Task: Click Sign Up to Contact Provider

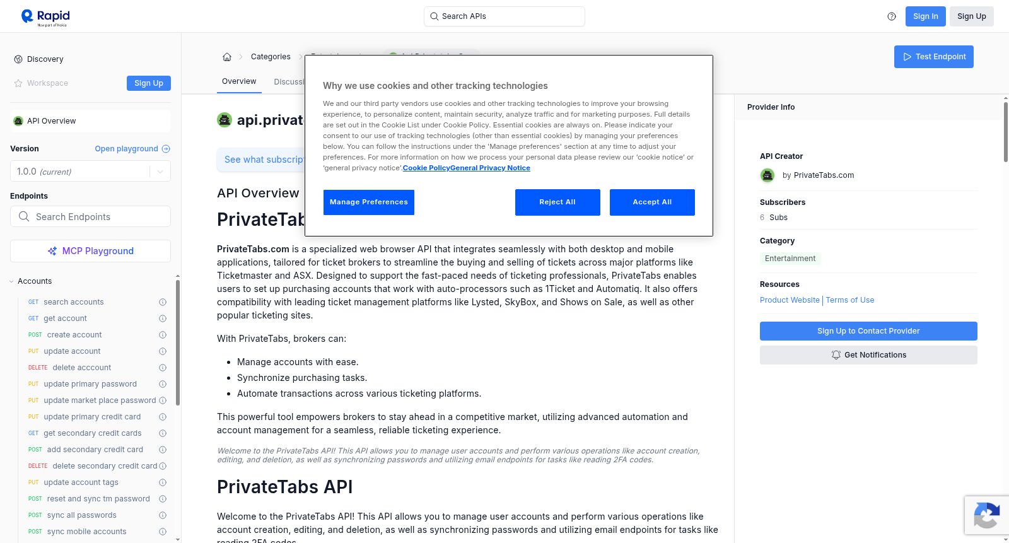Action: (x=868, y=331)
